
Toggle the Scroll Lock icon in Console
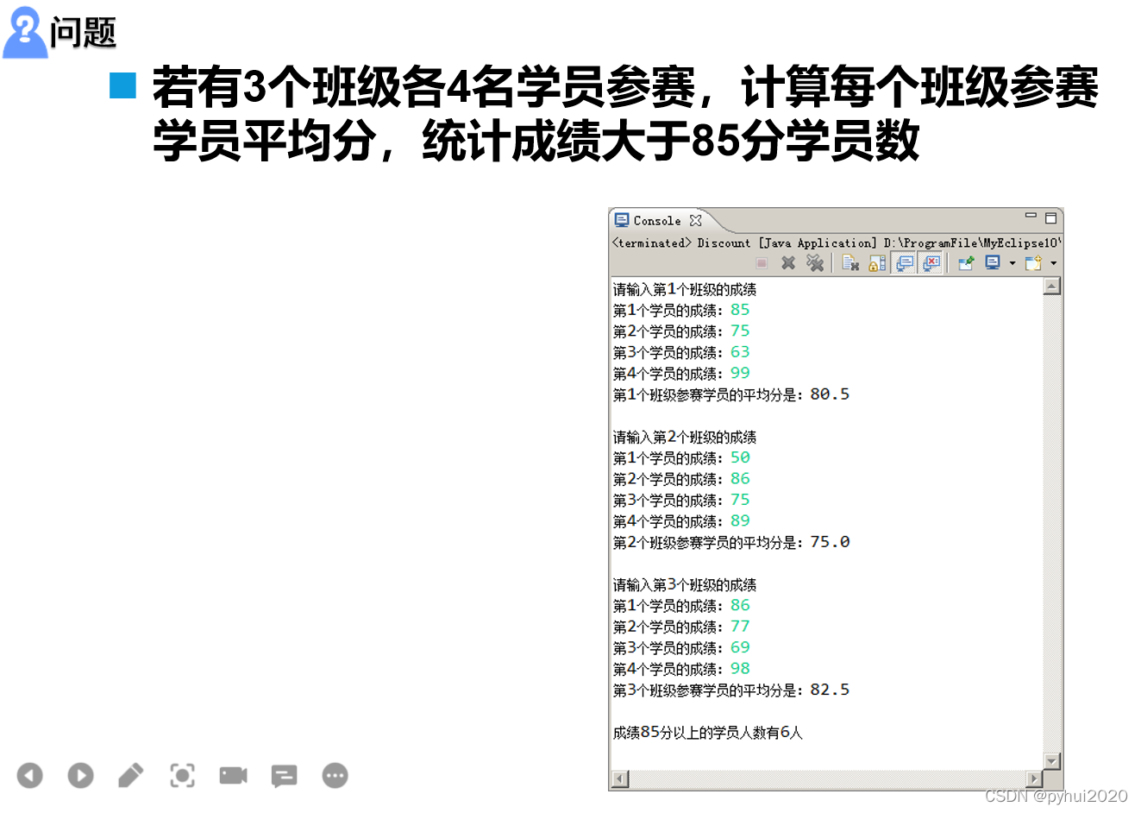pos(877,263)
